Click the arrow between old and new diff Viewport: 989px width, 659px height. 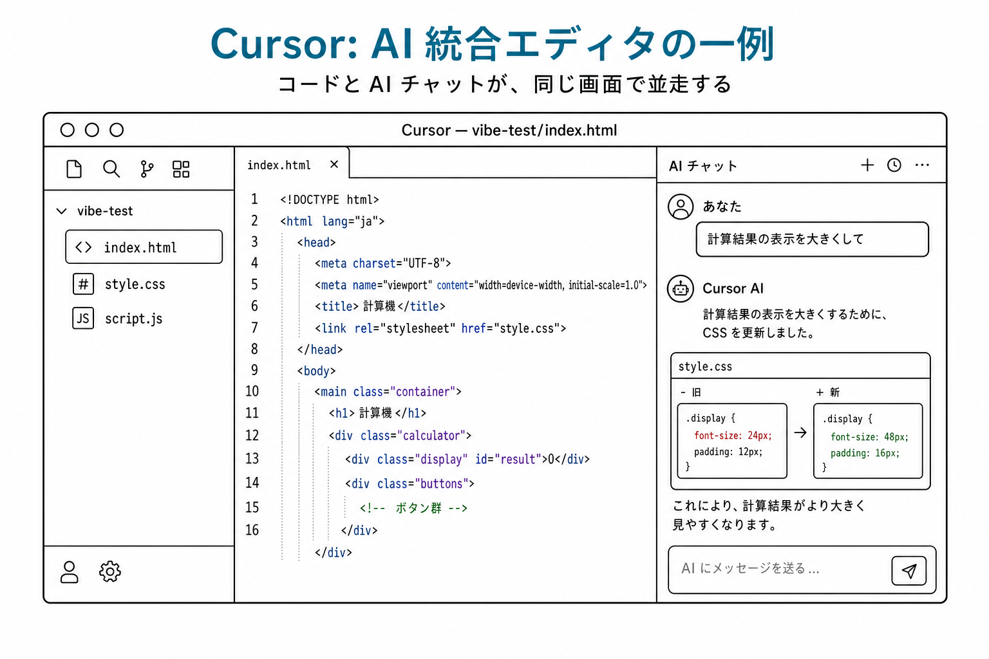800,433
